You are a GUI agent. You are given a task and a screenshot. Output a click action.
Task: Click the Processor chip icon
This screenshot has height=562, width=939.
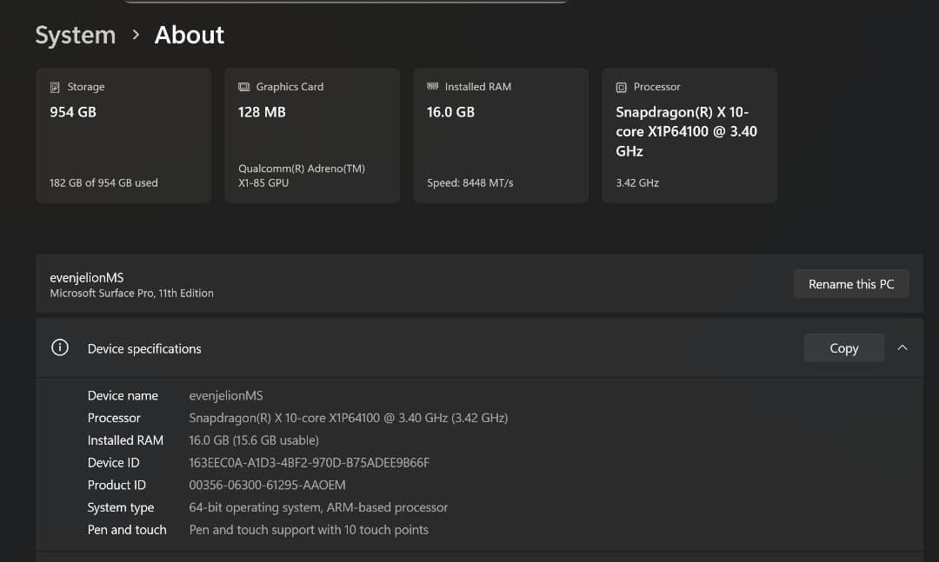click(x=621, y=87)
